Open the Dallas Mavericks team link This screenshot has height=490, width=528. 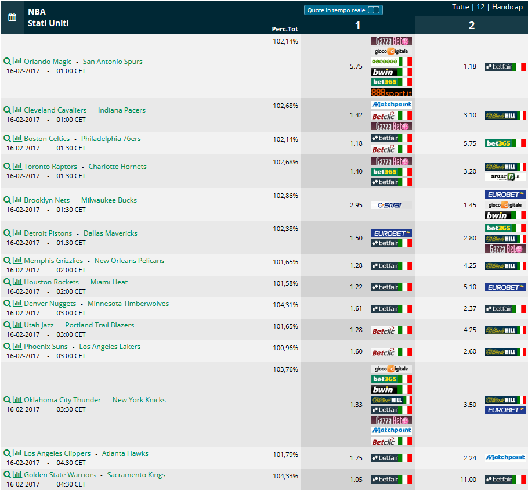[x=110, y=233]
